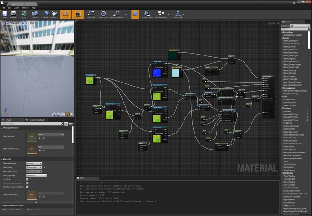Open Platform Stats from the toolbar

147,14
